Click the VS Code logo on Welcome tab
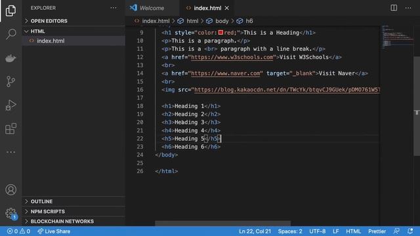 [133, 8]
